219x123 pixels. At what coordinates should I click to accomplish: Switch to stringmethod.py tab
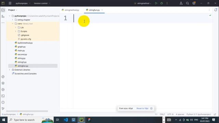70,10
